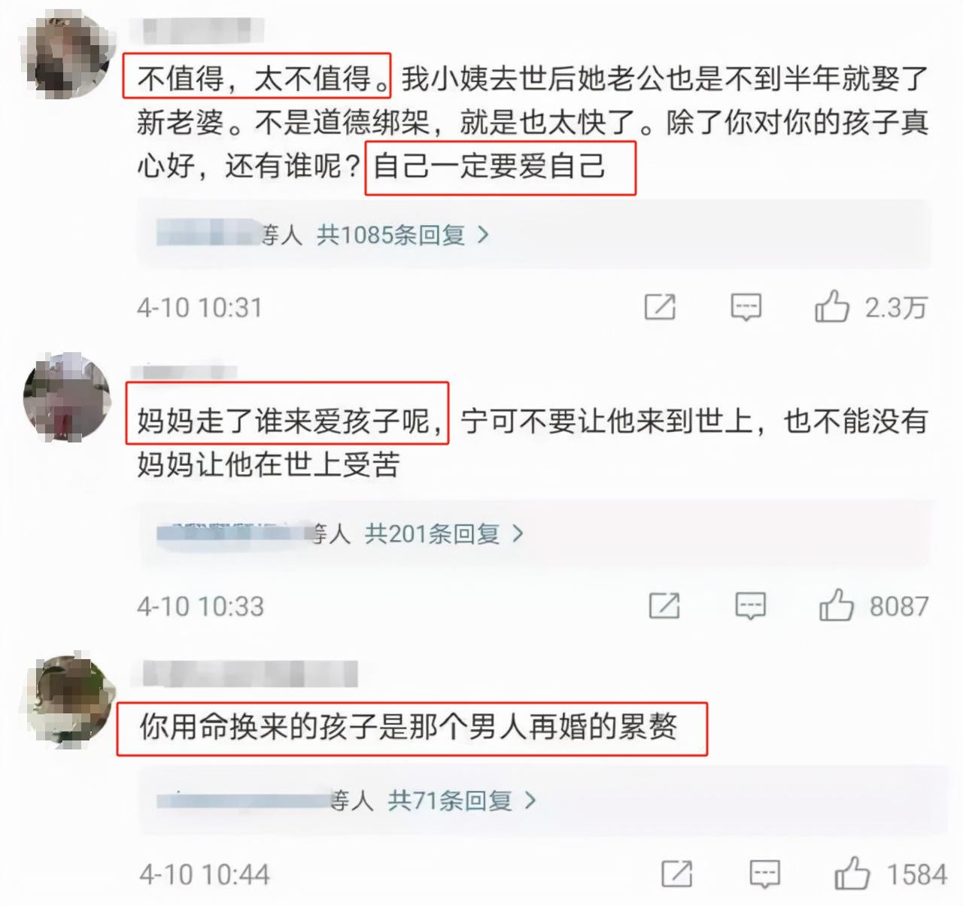963x906 pixels.
Task: Like the comment with 8087 likes
Action: pyautogui.click(x=837, y=605)
